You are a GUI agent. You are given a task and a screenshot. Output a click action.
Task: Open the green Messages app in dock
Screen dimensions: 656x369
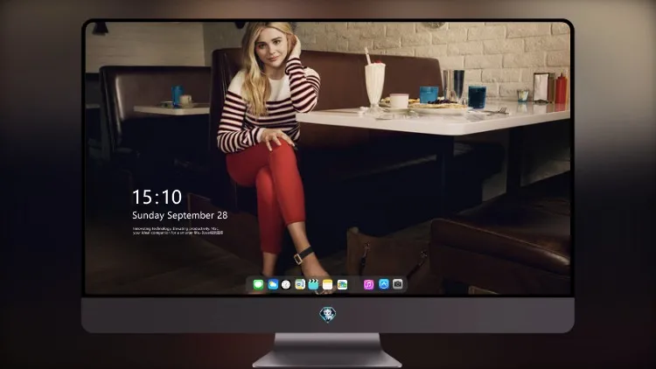259,284
